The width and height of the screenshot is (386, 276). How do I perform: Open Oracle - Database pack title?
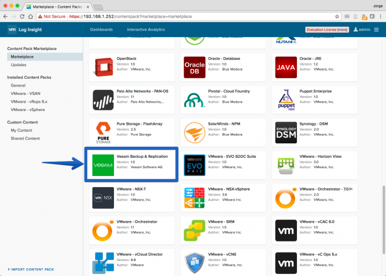(224, 58)
